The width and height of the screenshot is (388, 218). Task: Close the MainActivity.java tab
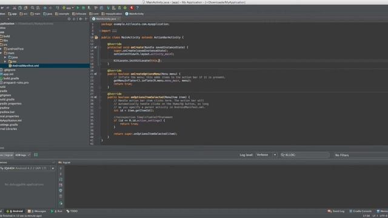[118, 19]
